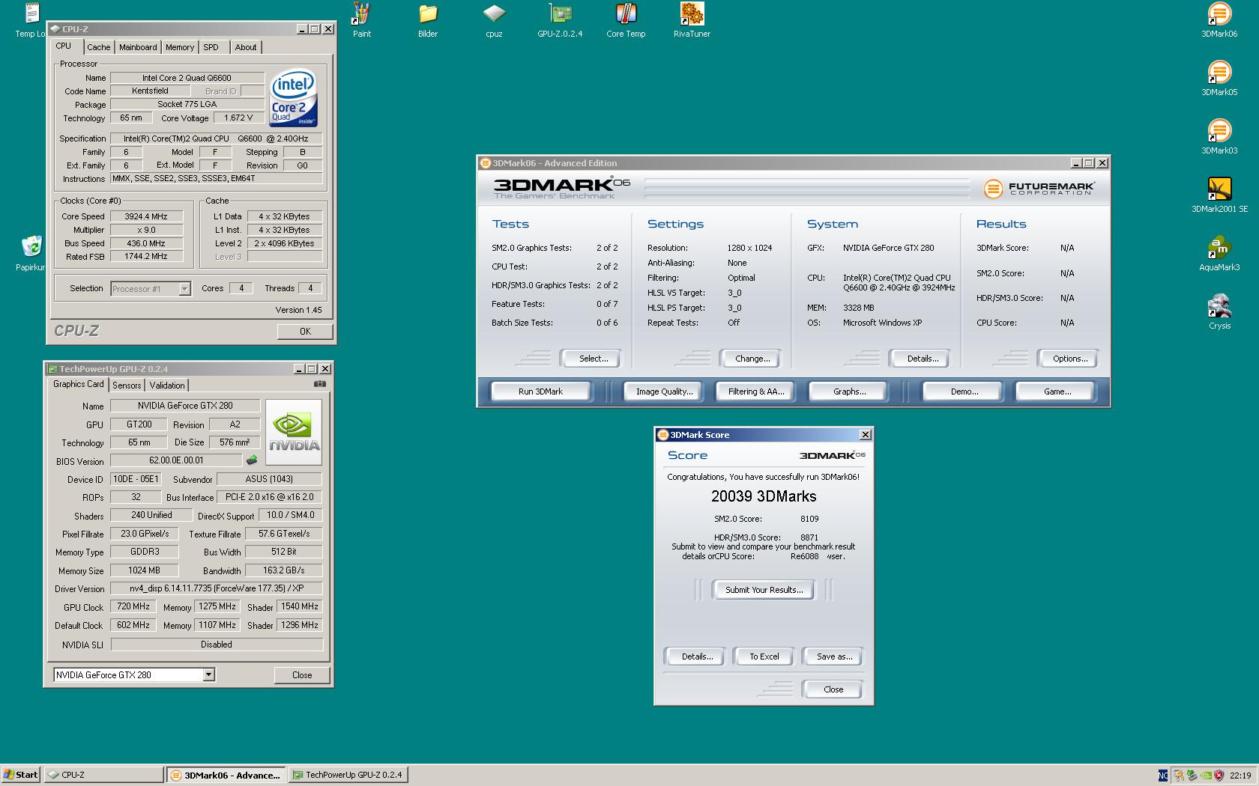1259x786 pixels.
Task: Launch GPU-Z.0.2.4 desktop icon
Action: coord(560,19)
